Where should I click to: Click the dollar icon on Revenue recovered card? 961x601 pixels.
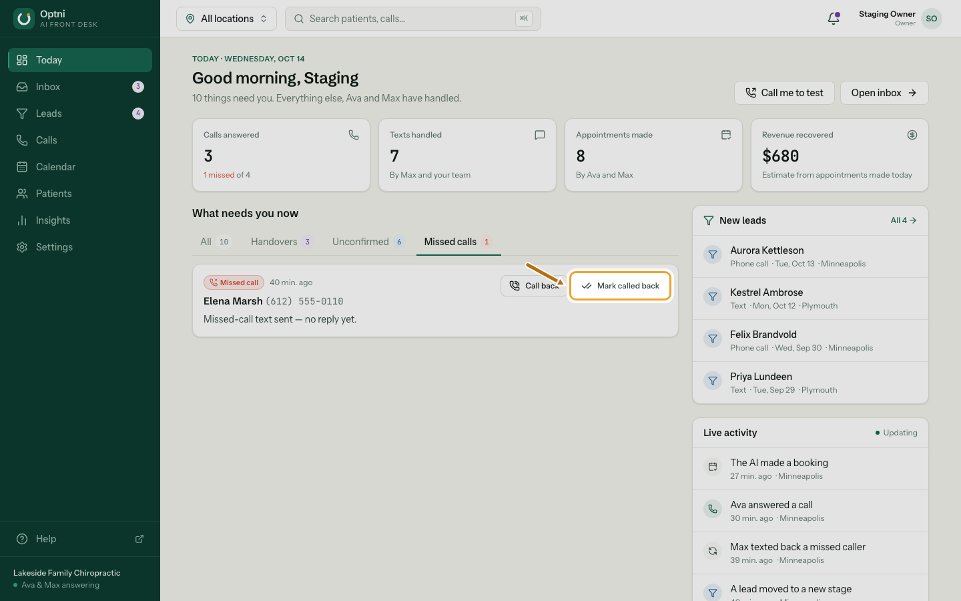click(912, 135)
